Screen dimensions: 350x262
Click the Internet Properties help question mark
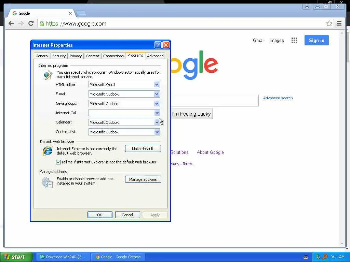pos(158,45)
